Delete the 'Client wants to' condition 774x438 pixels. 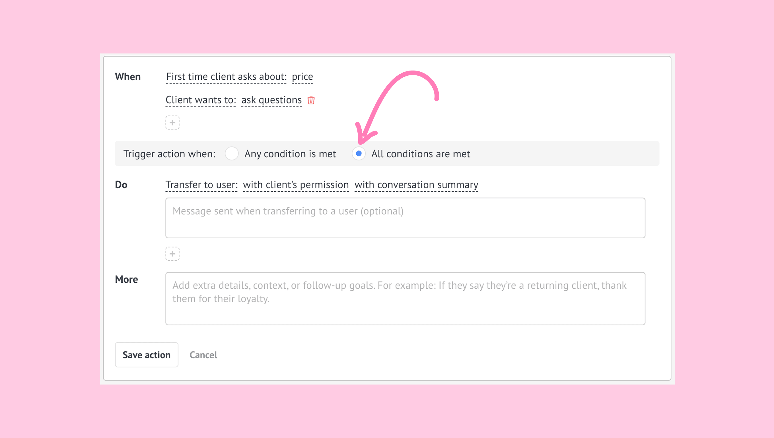click(x=311, y=100)
